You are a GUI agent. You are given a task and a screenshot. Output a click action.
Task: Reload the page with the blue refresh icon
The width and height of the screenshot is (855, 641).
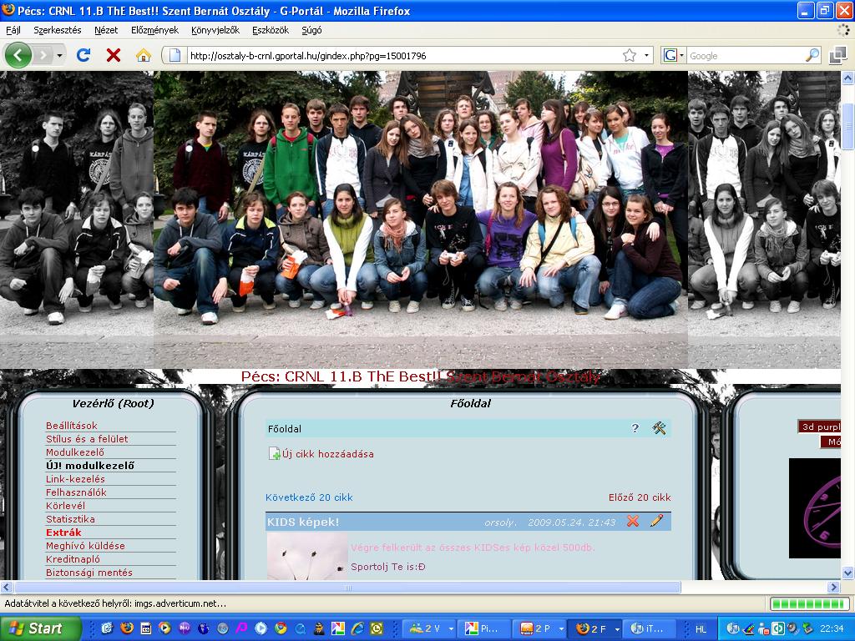pyautogui.click(x=83, y=55)
